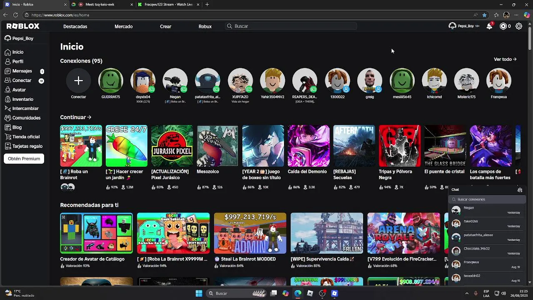Open the Robux top menu
Image resolution: width=533 pixels, height=300 pixels.
[x=205, y=26]
